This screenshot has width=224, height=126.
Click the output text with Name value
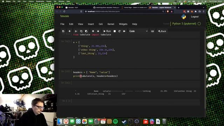[x=135, y=92]
